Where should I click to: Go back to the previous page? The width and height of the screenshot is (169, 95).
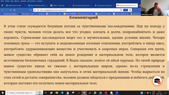point(3,10)
